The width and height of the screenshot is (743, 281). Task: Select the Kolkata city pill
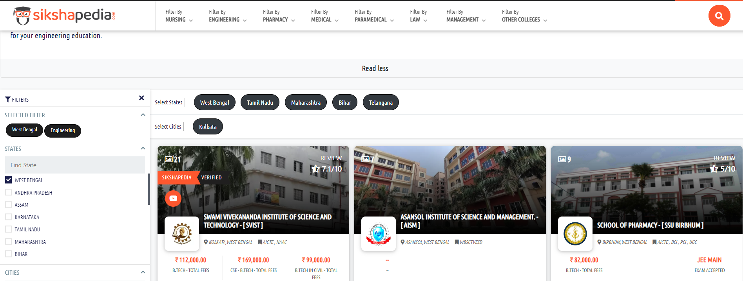click(208, 127)
